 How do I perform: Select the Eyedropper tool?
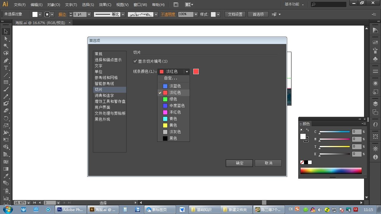(6, 176)
